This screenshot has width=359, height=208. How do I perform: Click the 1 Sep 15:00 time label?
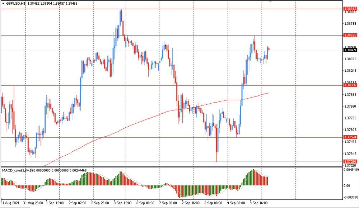point(55,203)
